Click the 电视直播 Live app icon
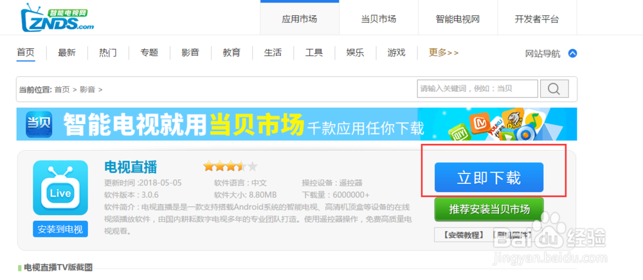The image size is (643, 280). click(x=60, y=188)
